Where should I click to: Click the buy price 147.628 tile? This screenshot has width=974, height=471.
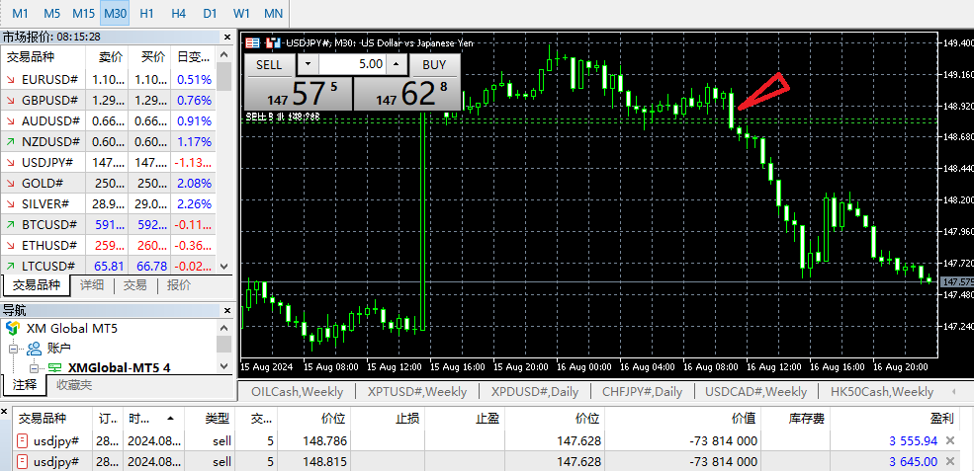click(x=406, y=93)
